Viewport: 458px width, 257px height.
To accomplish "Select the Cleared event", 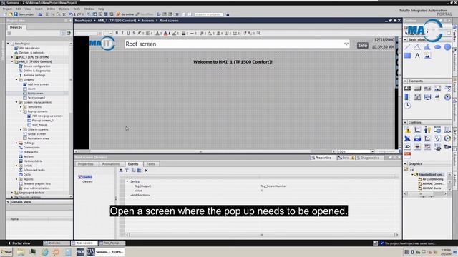I will point(87,181).
